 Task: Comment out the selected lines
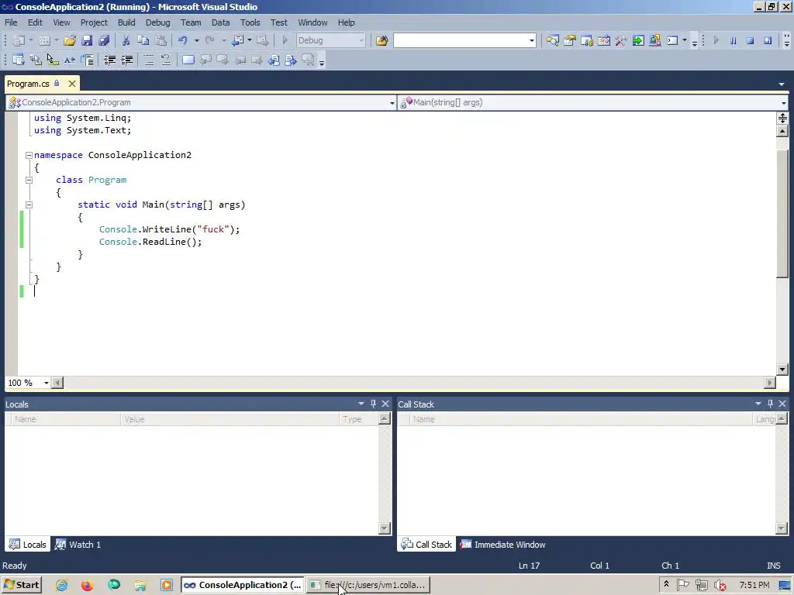pyautogui.click(x=148, y=60)
